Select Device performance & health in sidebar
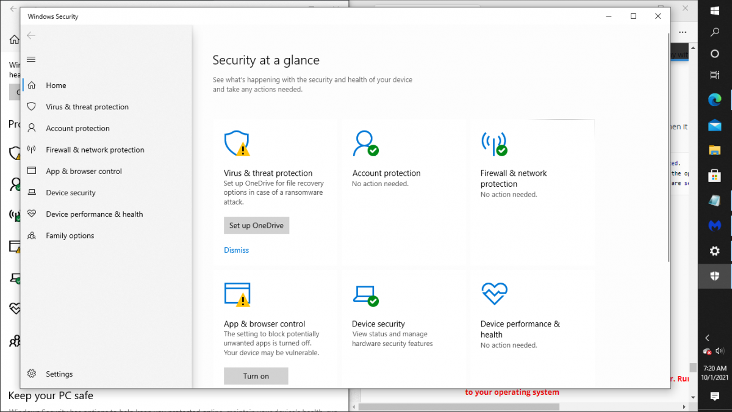This screenshot has width=732, height=412. (95, 214)
